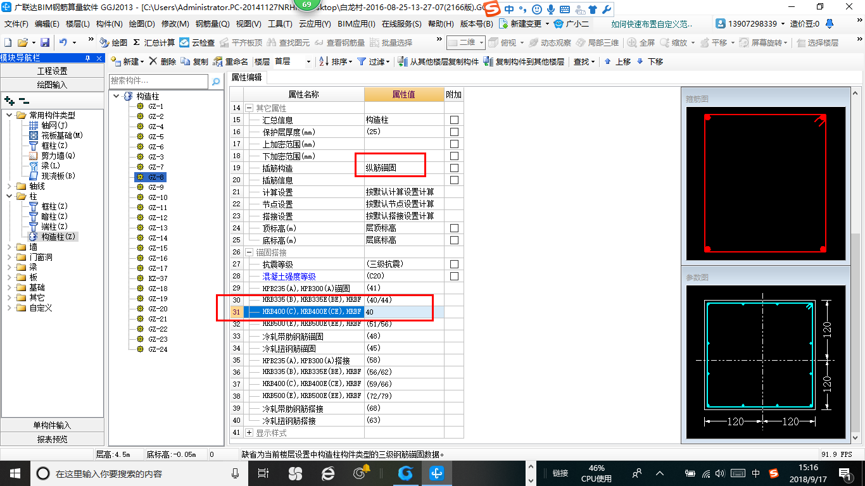Open the 新建 new component dropdown
865x486 pixels.
point(128,61)
